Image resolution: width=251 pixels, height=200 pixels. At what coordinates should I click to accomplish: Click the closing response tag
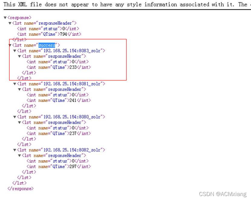click(x=21, y=188)
